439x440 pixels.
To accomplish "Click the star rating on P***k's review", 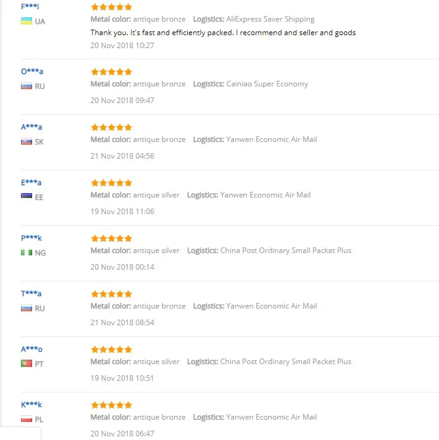I will tap(111, 239).
